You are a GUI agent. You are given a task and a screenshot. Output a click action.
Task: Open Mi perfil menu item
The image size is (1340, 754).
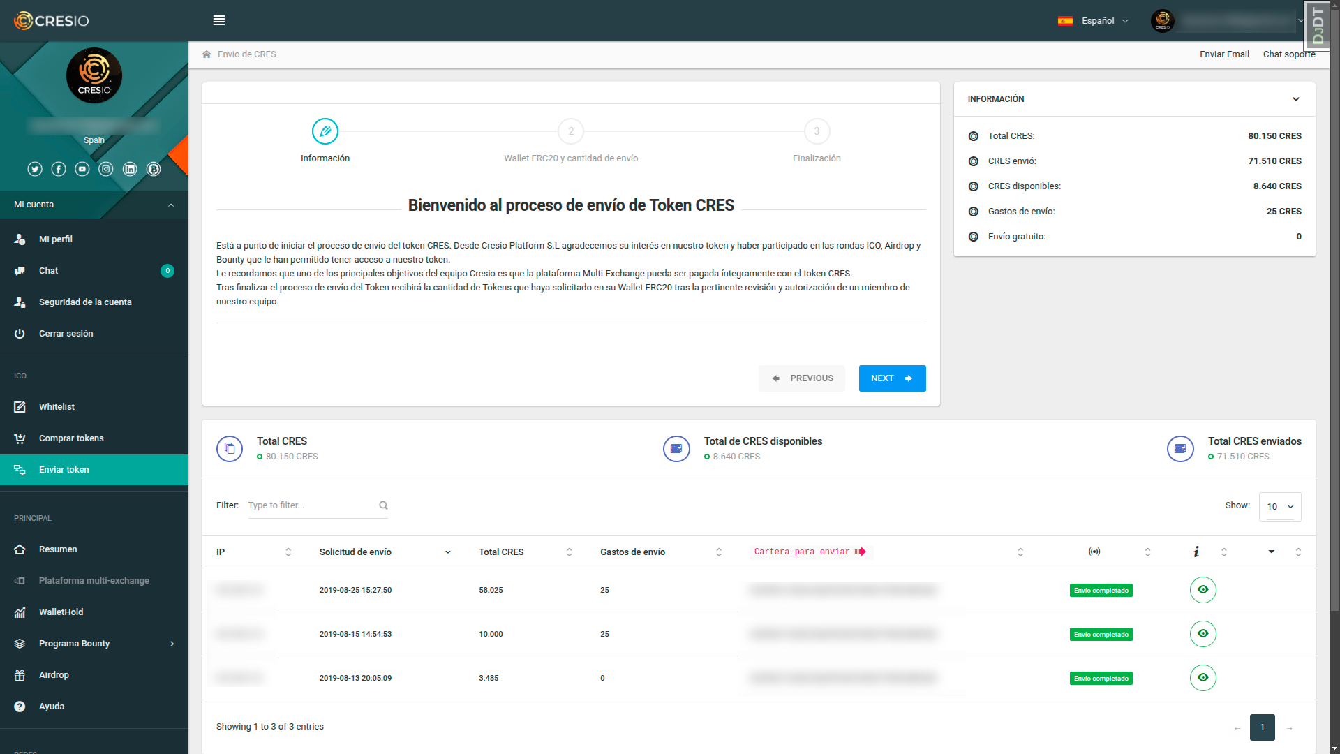(94, 239)
